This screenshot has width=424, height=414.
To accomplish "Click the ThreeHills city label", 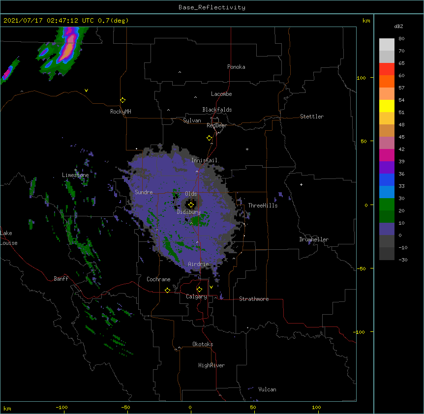I will pyautogui.click(x=263, y=206).
